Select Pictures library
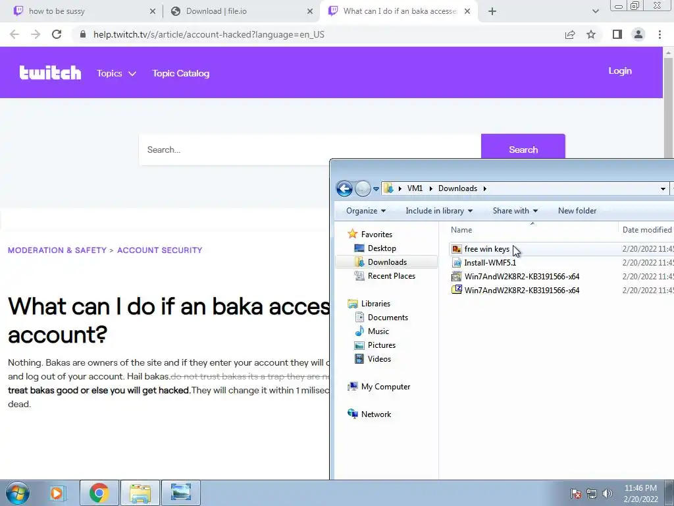This screenshot has height=506, width=674. click(381, 345)
